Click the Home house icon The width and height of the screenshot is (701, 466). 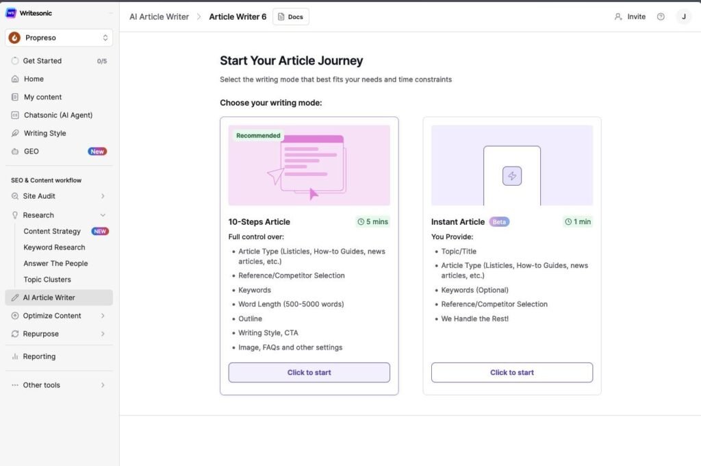(x=15, y=79)
